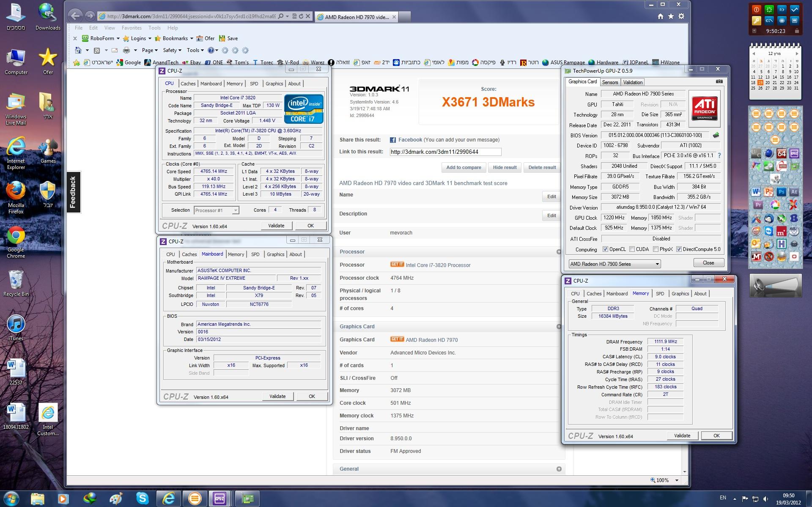Click the 'X3671 3DMarks' score text
812x507 pixels.
(x=488, y=102)
